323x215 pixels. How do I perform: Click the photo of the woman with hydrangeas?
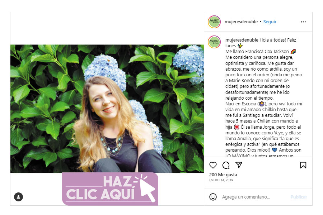[107, 109]
